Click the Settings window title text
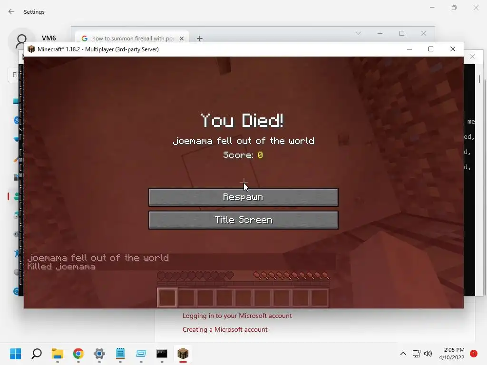The image size is (487, 365). coord(34,12)
